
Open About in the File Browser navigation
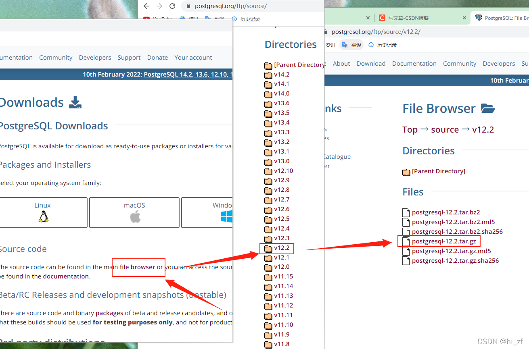pos(341,64)
